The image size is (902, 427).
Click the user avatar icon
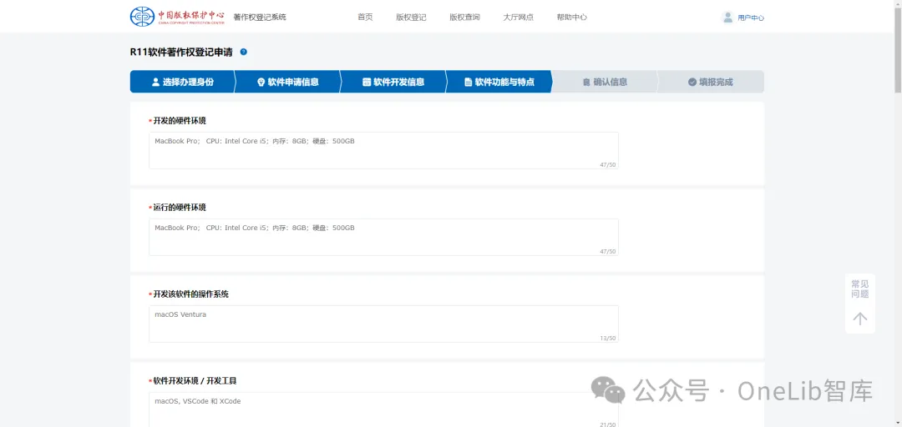pyautogui.click(x=727, y=18)
